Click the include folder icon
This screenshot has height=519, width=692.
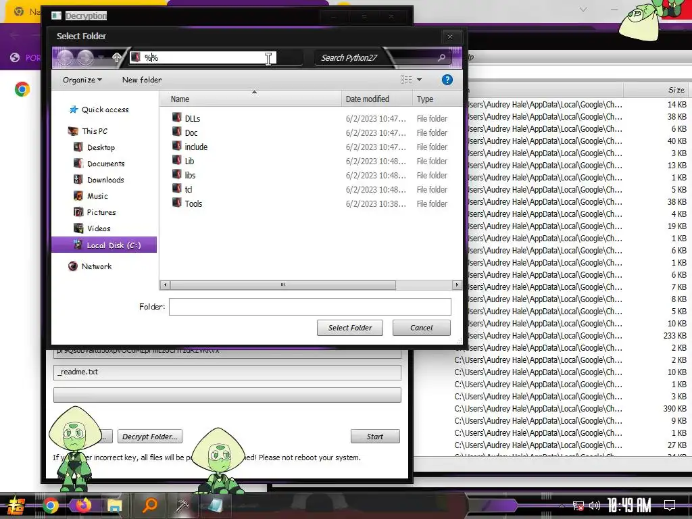pyautogui.click(x=176, y=146)
